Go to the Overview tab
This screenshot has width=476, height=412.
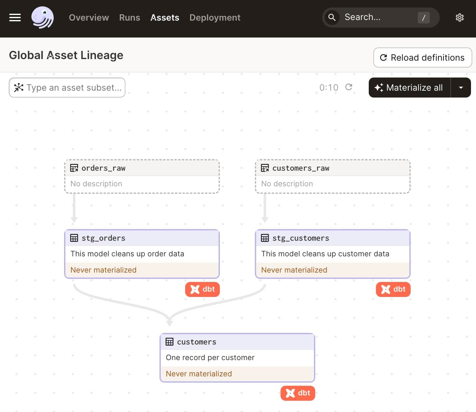[89, 18]
